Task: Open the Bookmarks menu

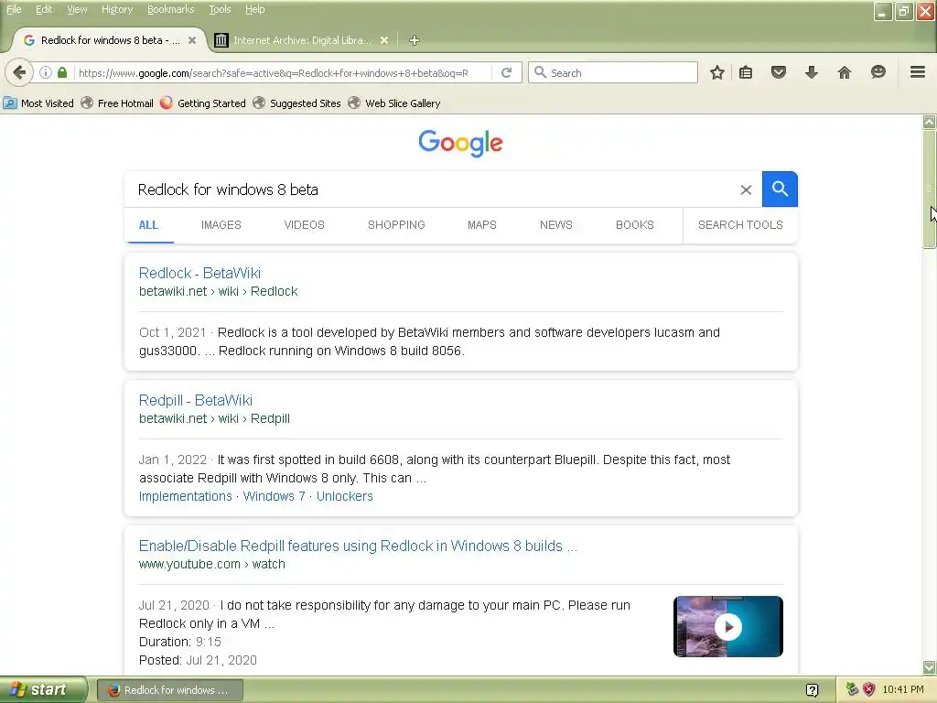Action: pyautogui.click(x=171, y=9)
